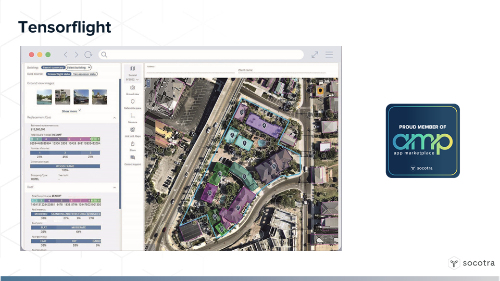Click the Ground view images heading

click(41, 83)
